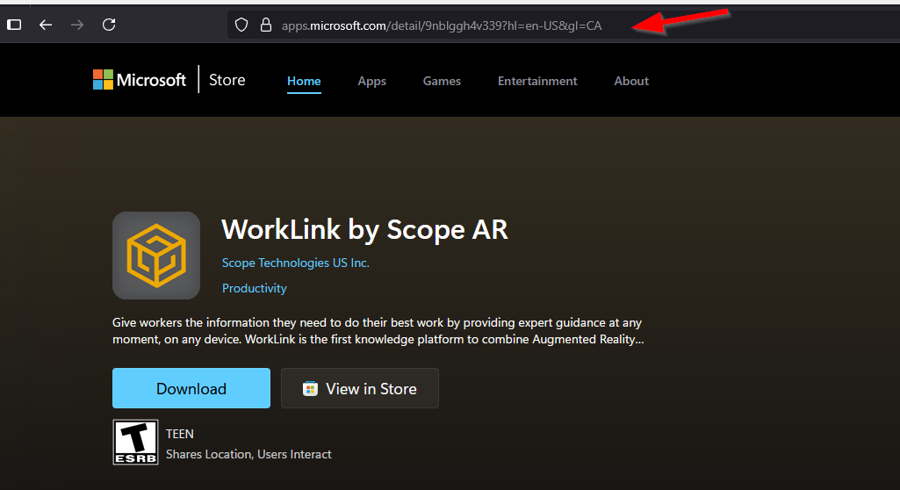Viewport: 900px width, 490px height.
Task: Toggle the browser sidebar panel icon
Action: coord(14,25)
